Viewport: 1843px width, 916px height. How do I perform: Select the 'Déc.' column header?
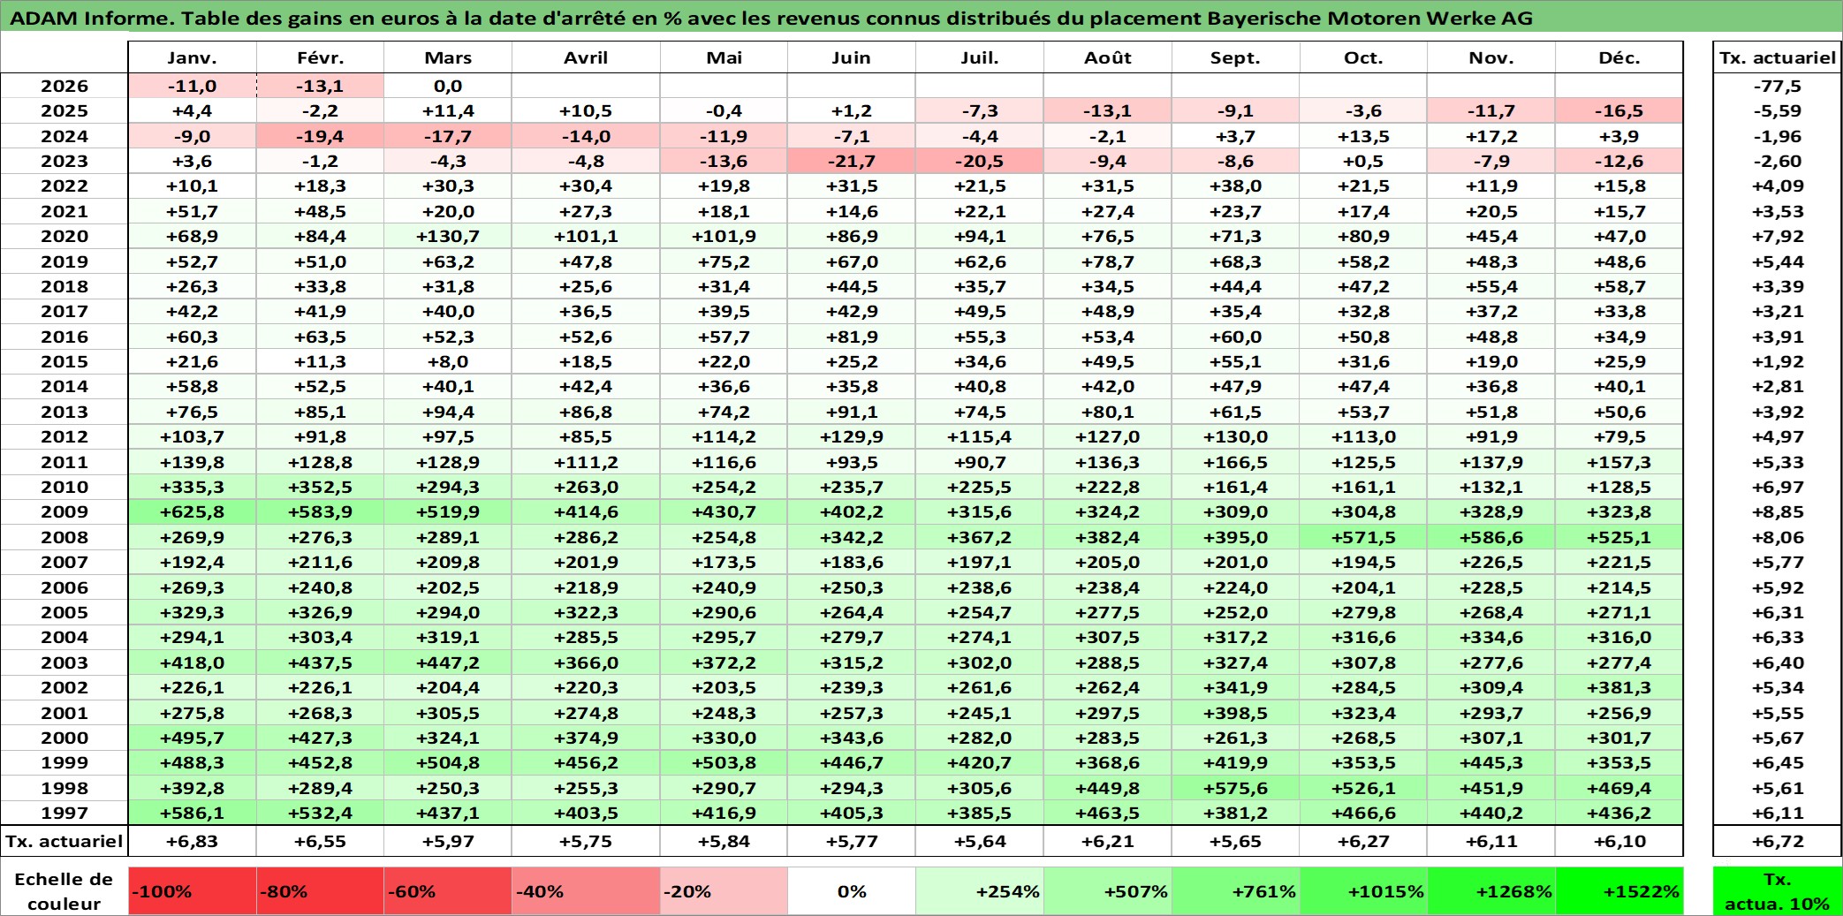point(1619,57)
